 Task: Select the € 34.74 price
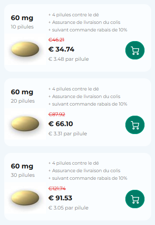pyautogui.click(x=61, y=49)
